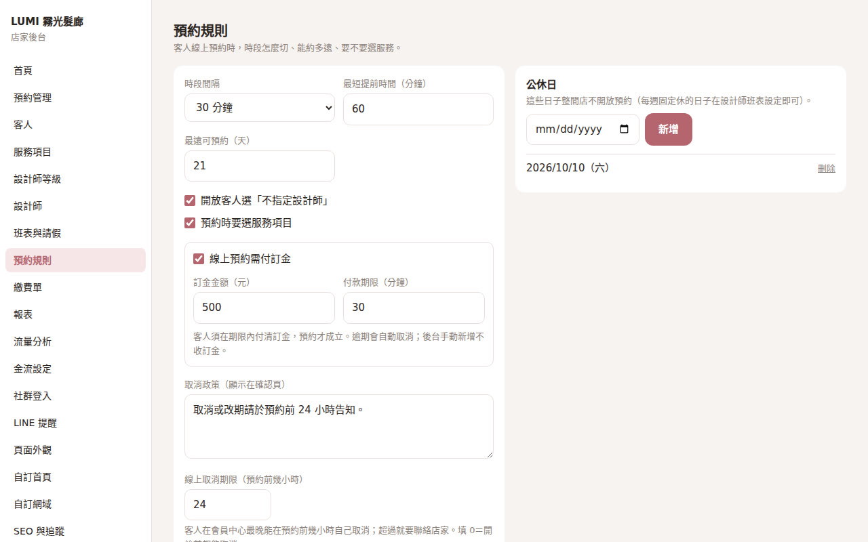This screenshot has height=542, width=868.
Task: Click the 取消政策 text area
Action: pos(339,427)
